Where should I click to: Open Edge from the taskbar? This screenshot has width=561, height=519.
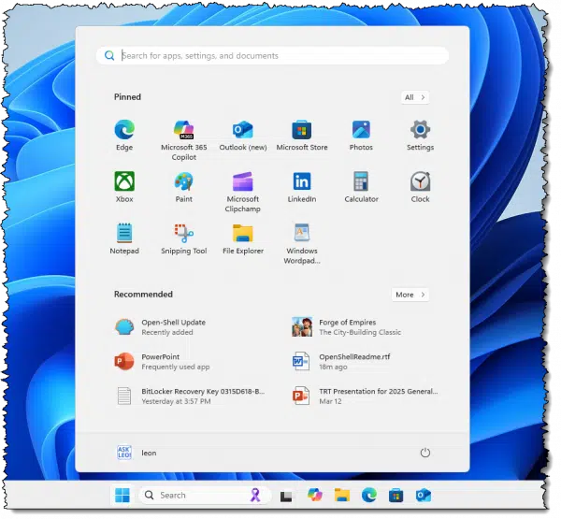tap(369, 496)
